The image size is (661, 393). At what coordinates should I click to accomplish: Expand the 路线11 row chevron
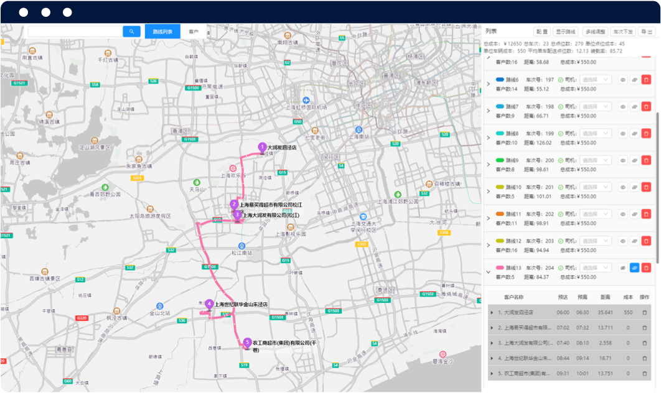(x=489, y=218)
